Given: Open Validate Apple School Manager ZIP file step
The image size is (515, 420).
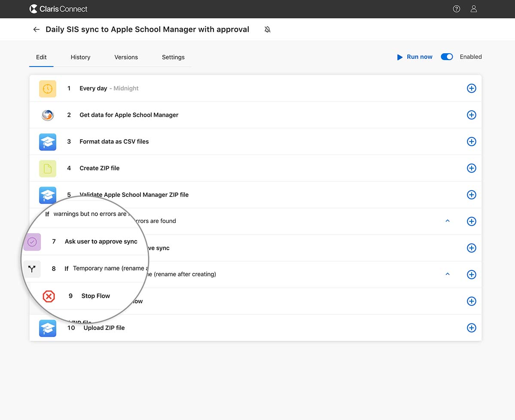Looking at the screenshot, I should [x=256, y=195].
